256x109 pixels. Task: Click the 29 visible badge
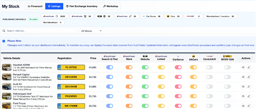(33, 19)
